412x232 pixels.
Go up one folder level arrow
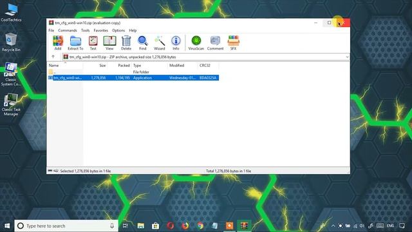53,57
